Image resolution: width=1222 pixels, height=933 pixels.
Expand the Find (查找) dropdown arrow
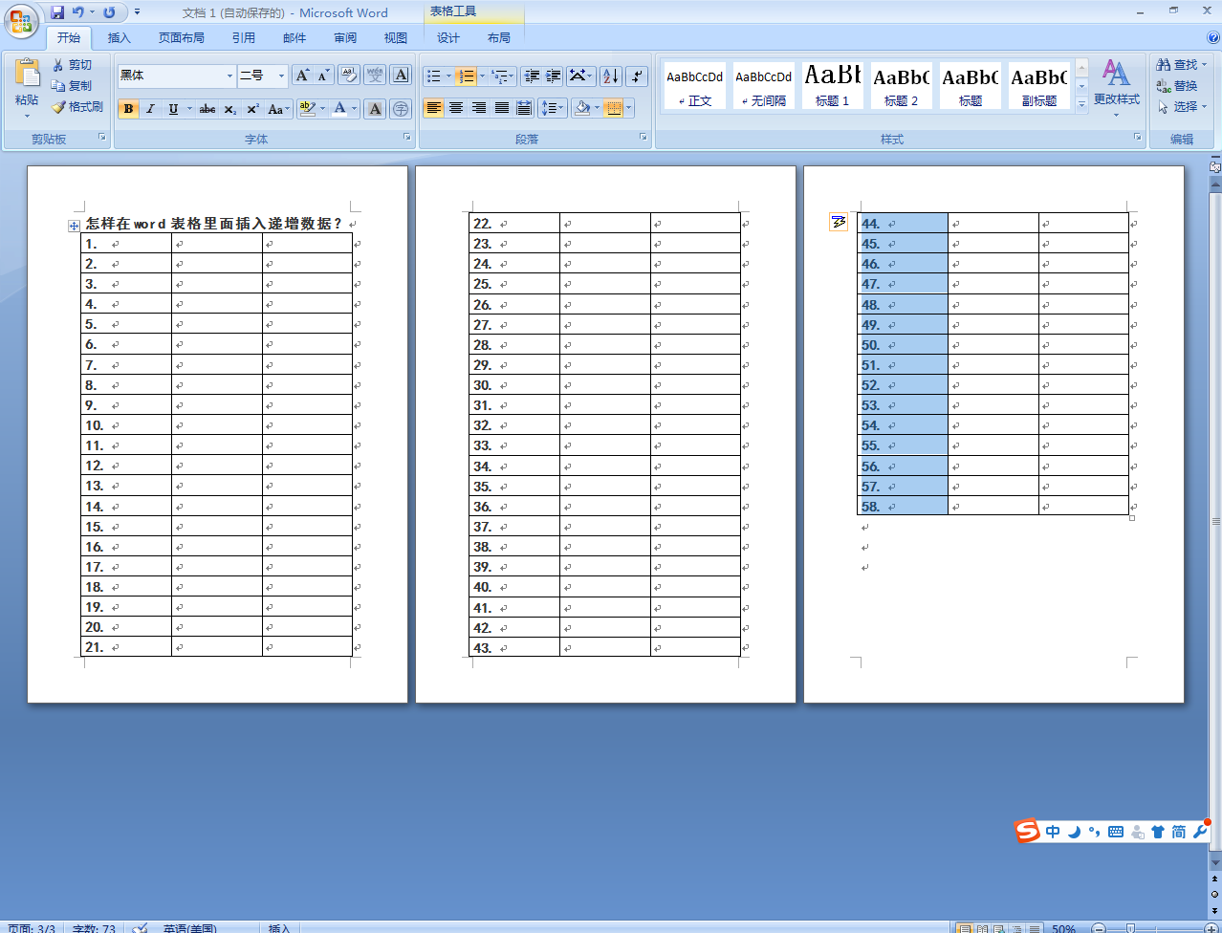coord(1204,65)
